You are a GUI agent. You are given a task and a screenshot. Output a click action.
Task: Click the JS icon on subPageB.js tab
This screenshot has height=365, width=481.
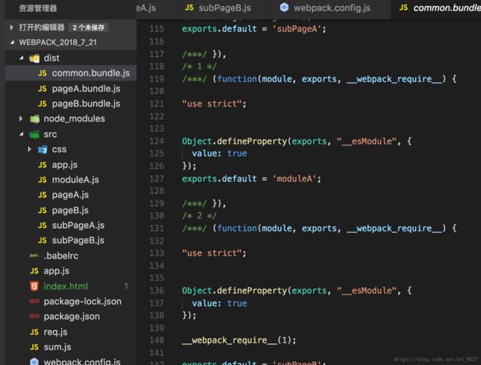click(x=189, y=7)
